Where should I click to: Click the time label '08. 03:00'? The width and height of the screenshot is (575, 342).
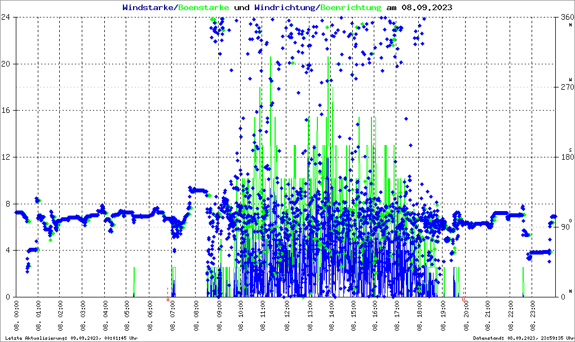[83, 315]
